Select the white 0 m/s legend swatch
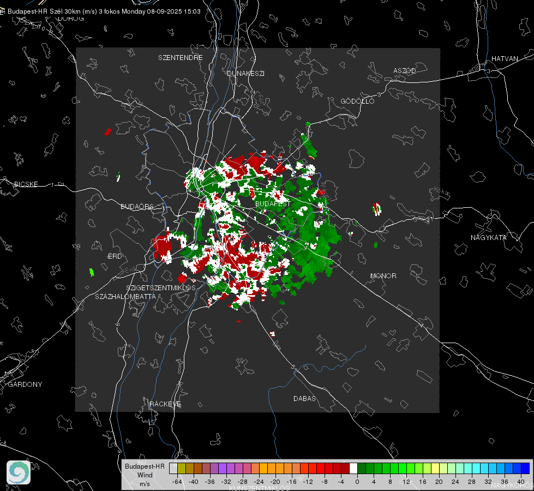This screenshot has width=534, height=491. pos(353,468)
